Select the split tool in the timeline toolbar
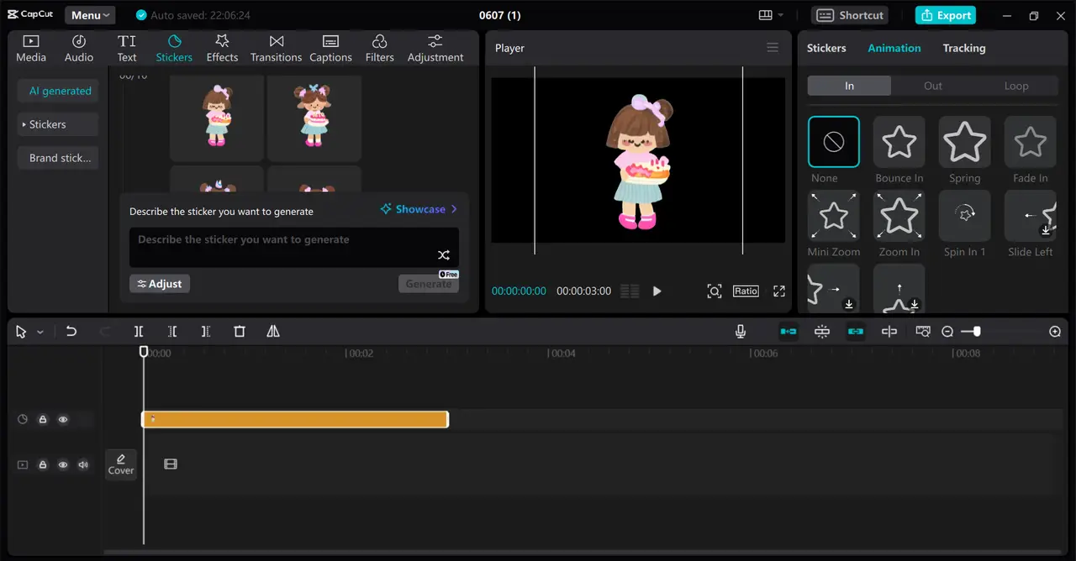 (x=139, y=331)
